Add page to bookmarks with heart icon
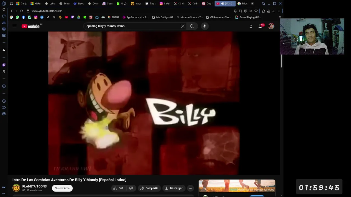351x197 pixels. click(256, 11)
